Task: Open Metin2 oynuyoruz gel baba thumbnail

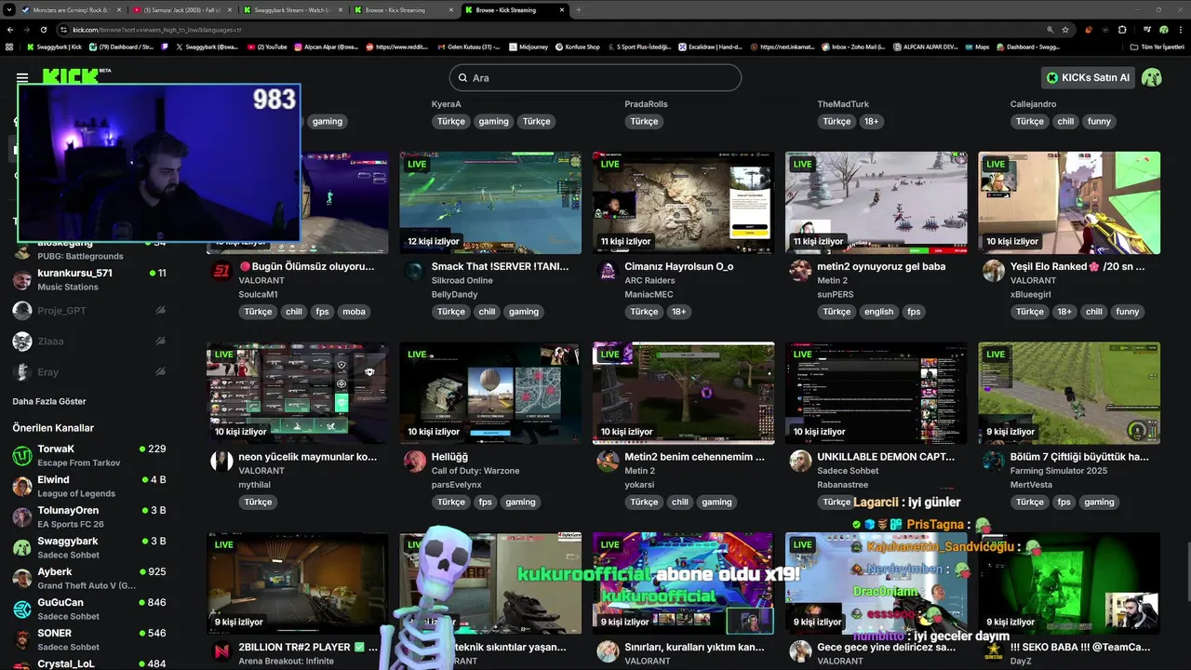Action: [x=876, y=203]
